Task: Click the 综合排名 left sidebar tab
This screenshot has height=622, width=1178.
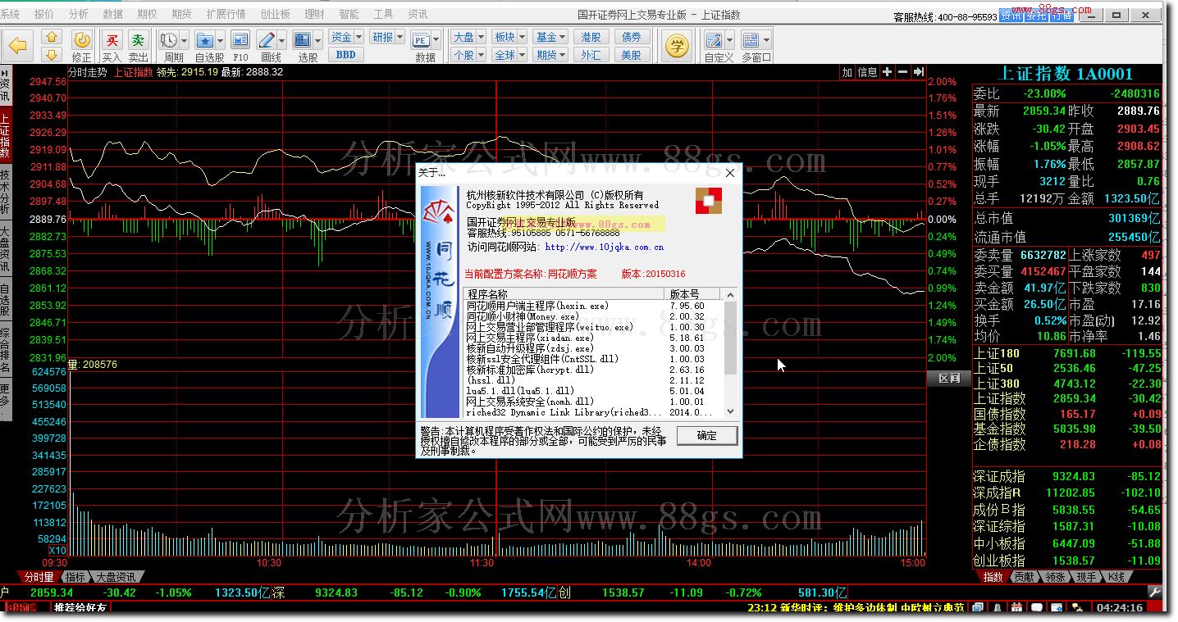Action: [6, 351]
